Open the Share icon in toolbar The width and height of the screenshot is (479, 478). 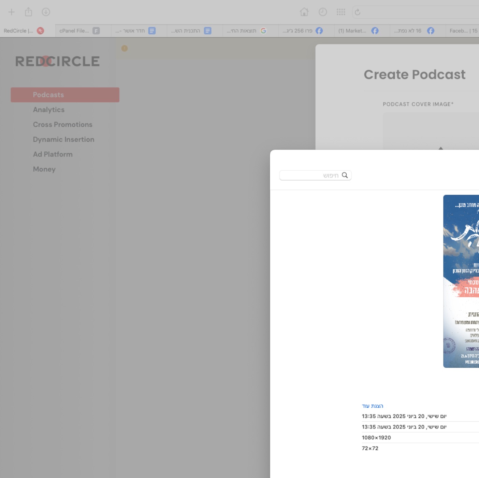28,12
